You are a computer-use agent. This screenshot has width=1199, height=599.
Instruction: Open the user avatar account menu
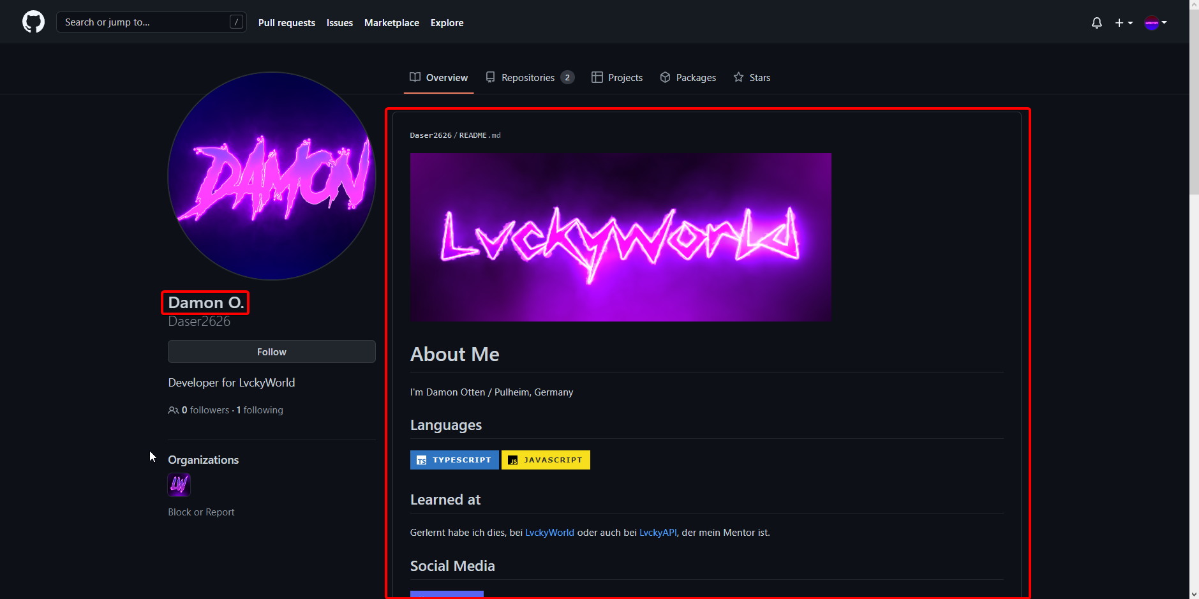(1155, 23)
